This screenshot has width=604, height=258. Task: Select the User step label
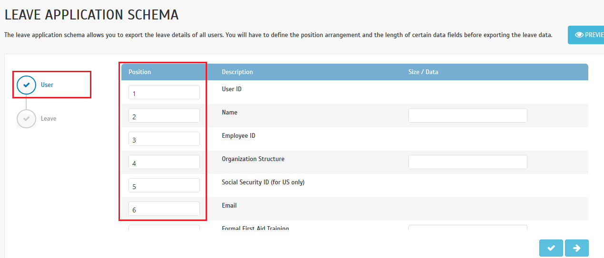[47, 85]
